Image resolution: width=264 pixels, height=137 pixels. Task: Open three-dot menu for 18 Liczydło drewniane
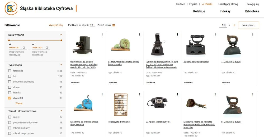pos(140,95)
